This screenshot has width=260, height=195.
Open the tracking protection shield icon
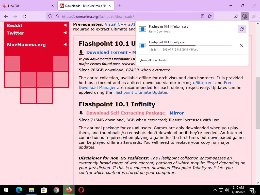(x=50, y=17)
